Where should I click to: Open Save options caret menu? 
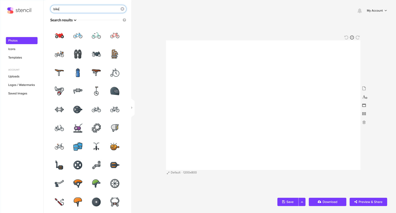click(x=302, y=202)
